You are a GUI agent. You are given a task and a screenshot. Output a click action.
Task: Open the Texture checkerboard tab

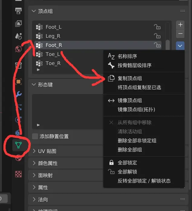click(18, 174)
